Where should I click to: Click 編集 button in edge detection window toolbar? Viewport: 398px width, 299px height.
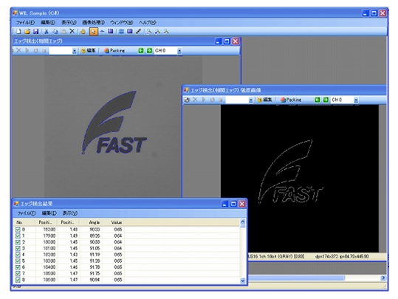(88, 51)
